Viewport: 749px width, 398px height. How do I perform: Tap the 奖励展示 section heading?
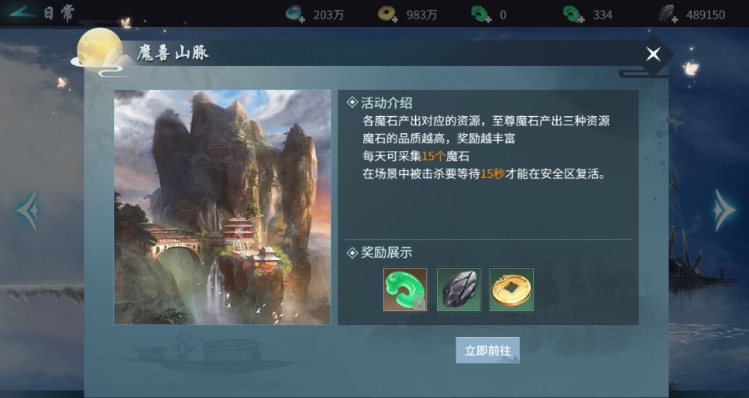pyautogui.click(x=387, y=252)
